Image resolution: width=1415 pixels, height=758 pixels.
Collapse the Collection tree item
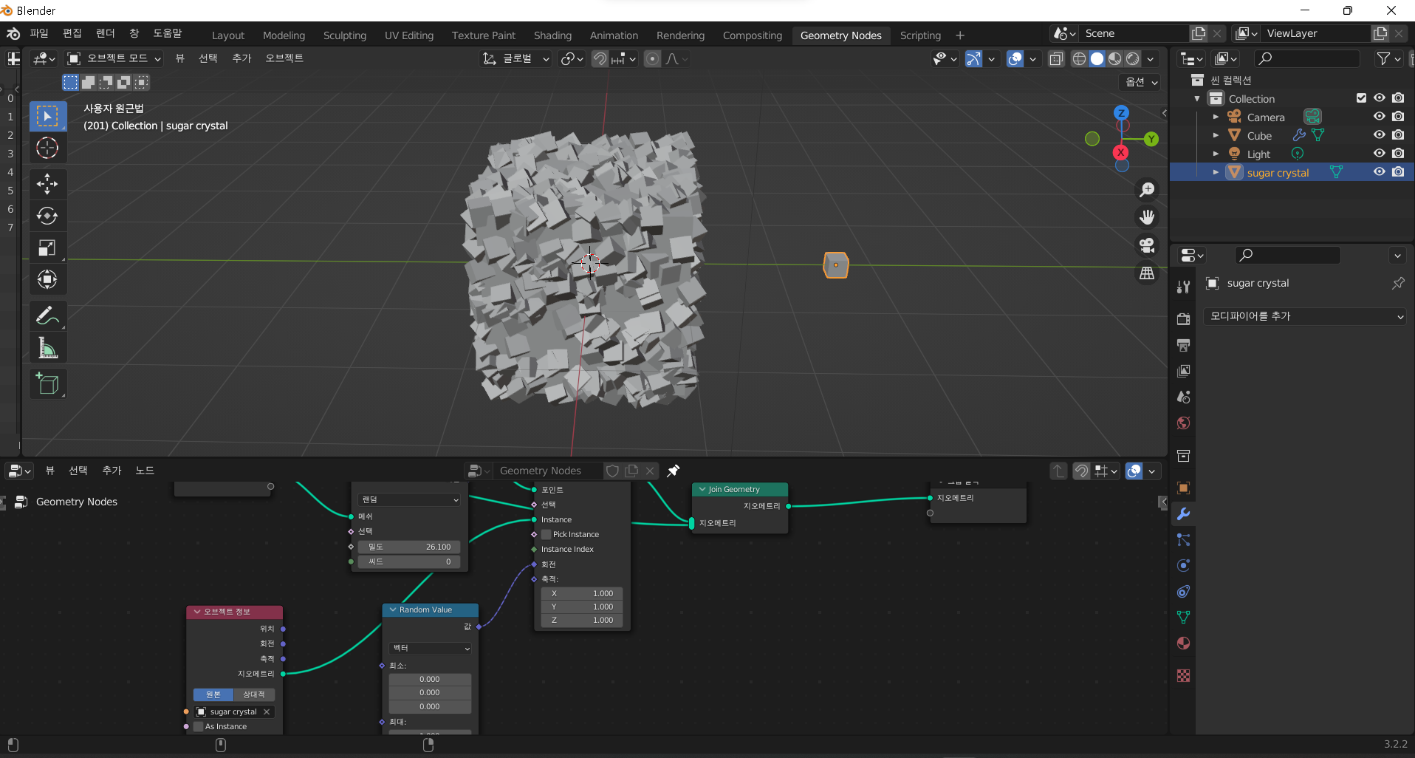[1197, 98]
